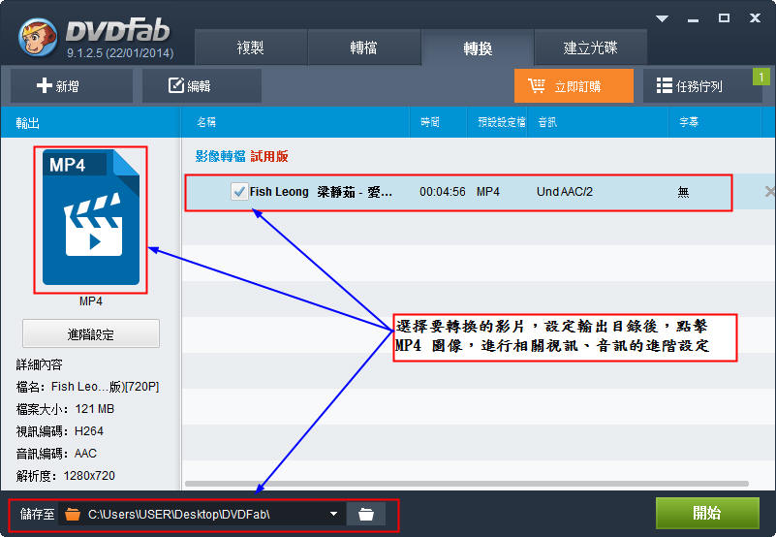The height and width of the screenshot is (537, 776).
Task: Click the 無 subtitle cell for Fish Leong
Action: pyautogui.click(x=683, y=192)
